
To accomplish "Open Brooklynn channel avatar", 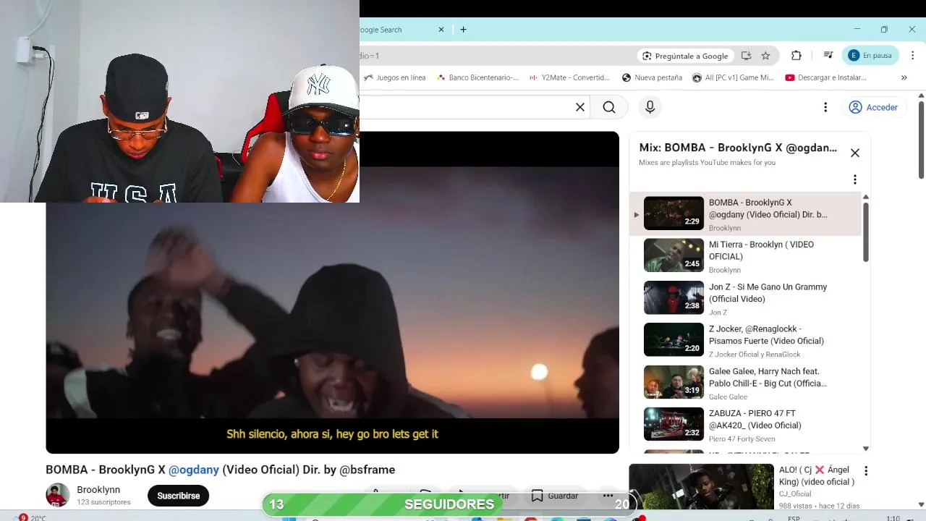I will 58,495.
